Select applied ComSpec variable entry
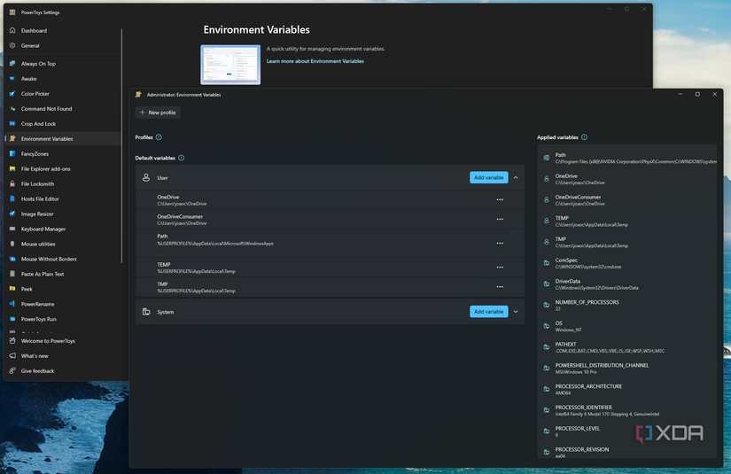This screenshot has height=474, width=731. tap(627, 263)
